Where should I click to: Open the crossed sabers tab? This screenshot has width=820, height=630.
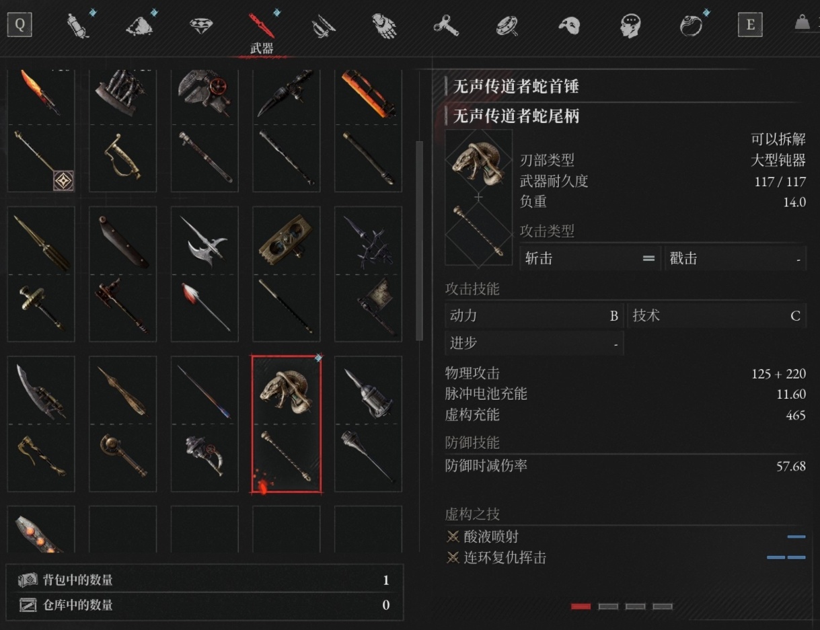[x=322, y=26]
